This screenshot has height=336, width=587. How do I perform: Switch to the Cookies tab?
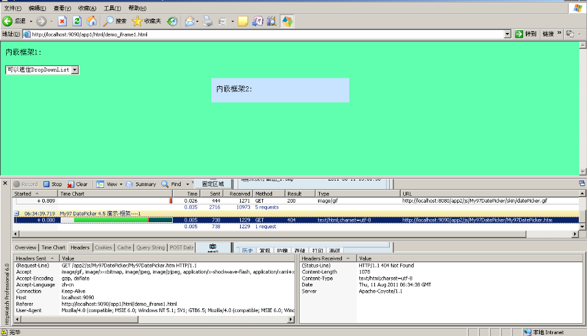click(x=104, y=248)
